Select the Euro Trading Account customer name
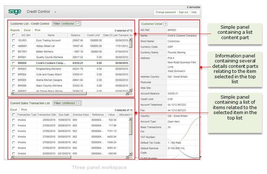This screenshot has height=174, width=267. click(x=48, y=41)
